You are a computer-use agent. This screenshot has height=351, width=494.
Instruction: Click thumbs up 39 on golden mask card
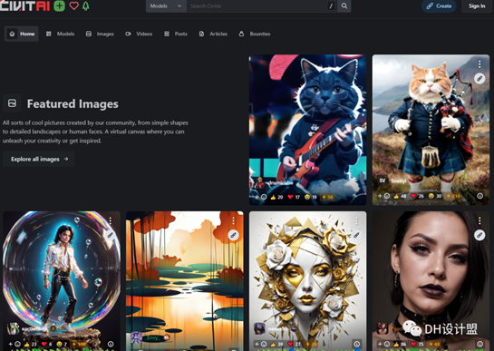click(276, 344)
